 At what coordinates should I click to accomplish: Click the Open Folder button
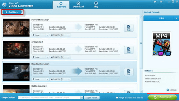coord(92,98)
